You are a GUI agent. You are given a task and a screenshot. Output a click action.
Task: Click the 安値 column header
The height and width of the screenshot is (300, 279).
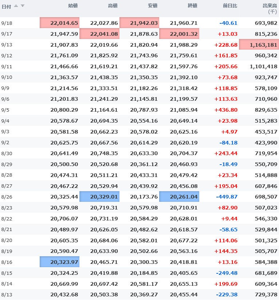tap(153, 6)
